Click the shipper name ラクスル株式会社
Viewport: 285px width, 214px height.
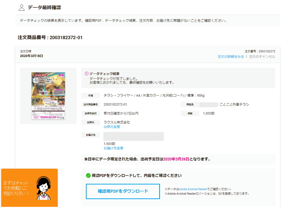tap(117, 122)
